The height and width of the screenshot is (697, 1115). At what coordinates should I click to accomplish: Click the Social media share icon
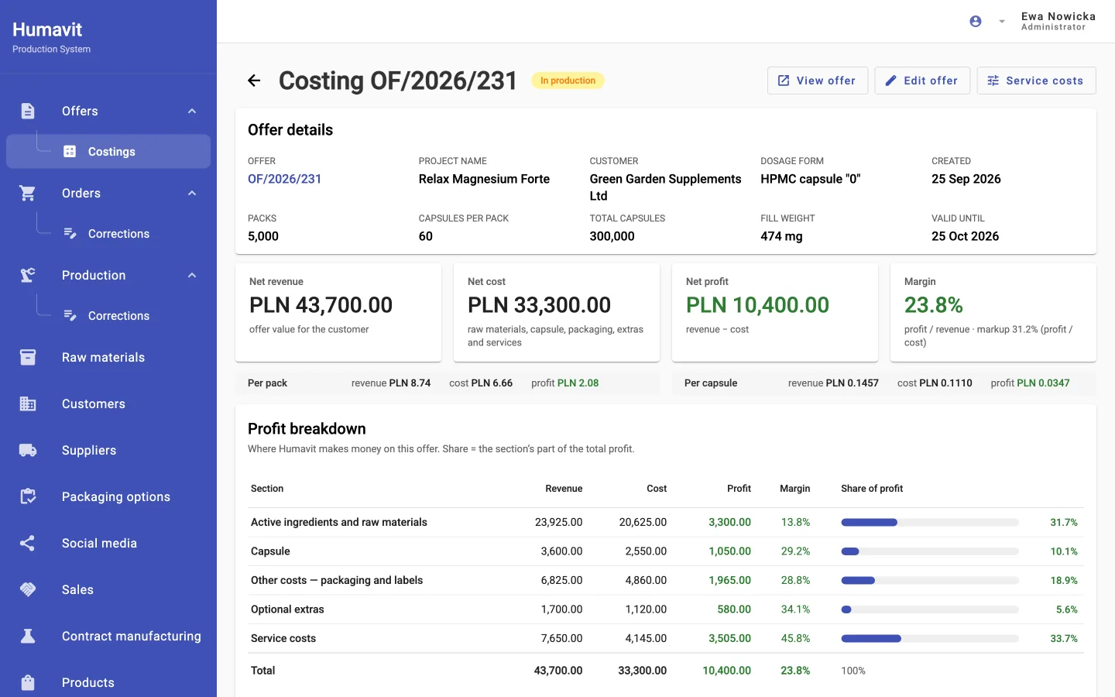point(28,543)
